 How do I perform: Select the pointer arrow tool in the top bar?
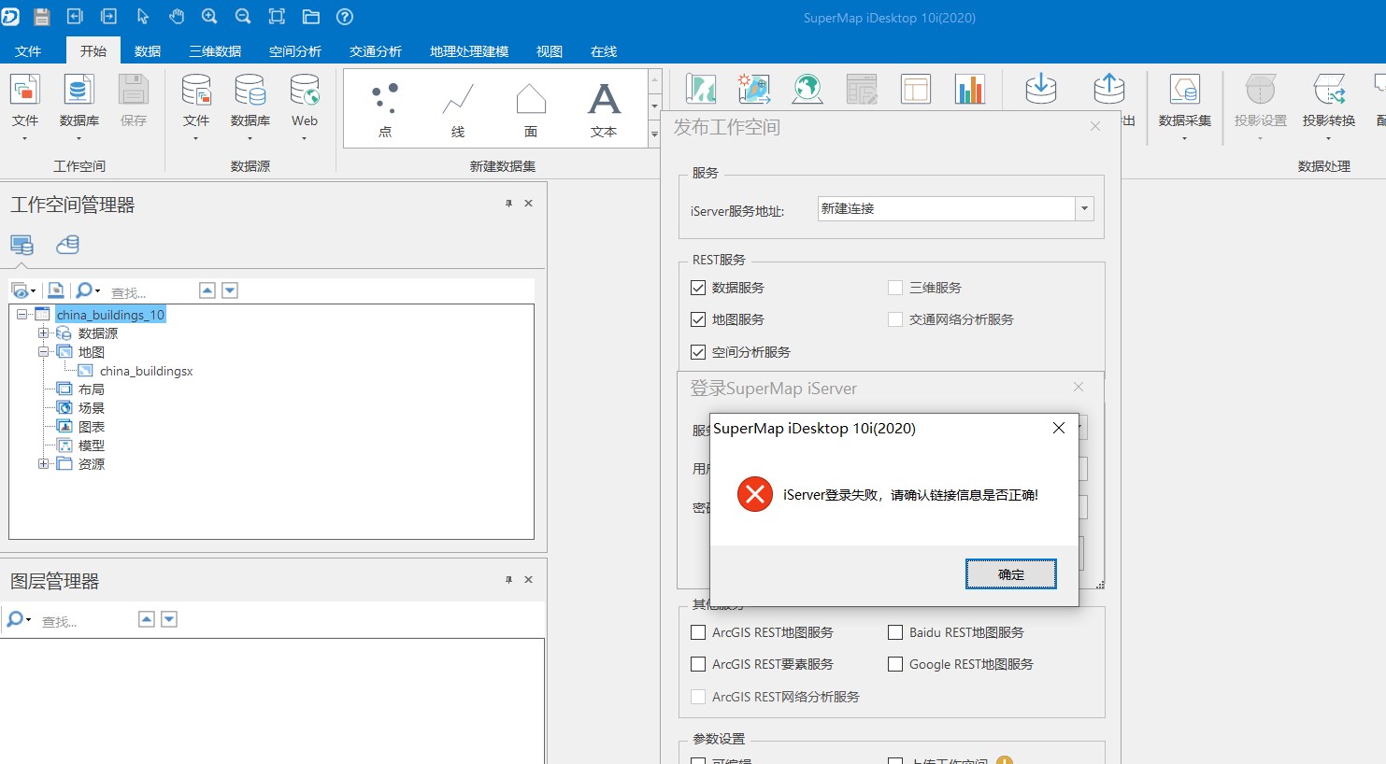(x=143, y=17)
